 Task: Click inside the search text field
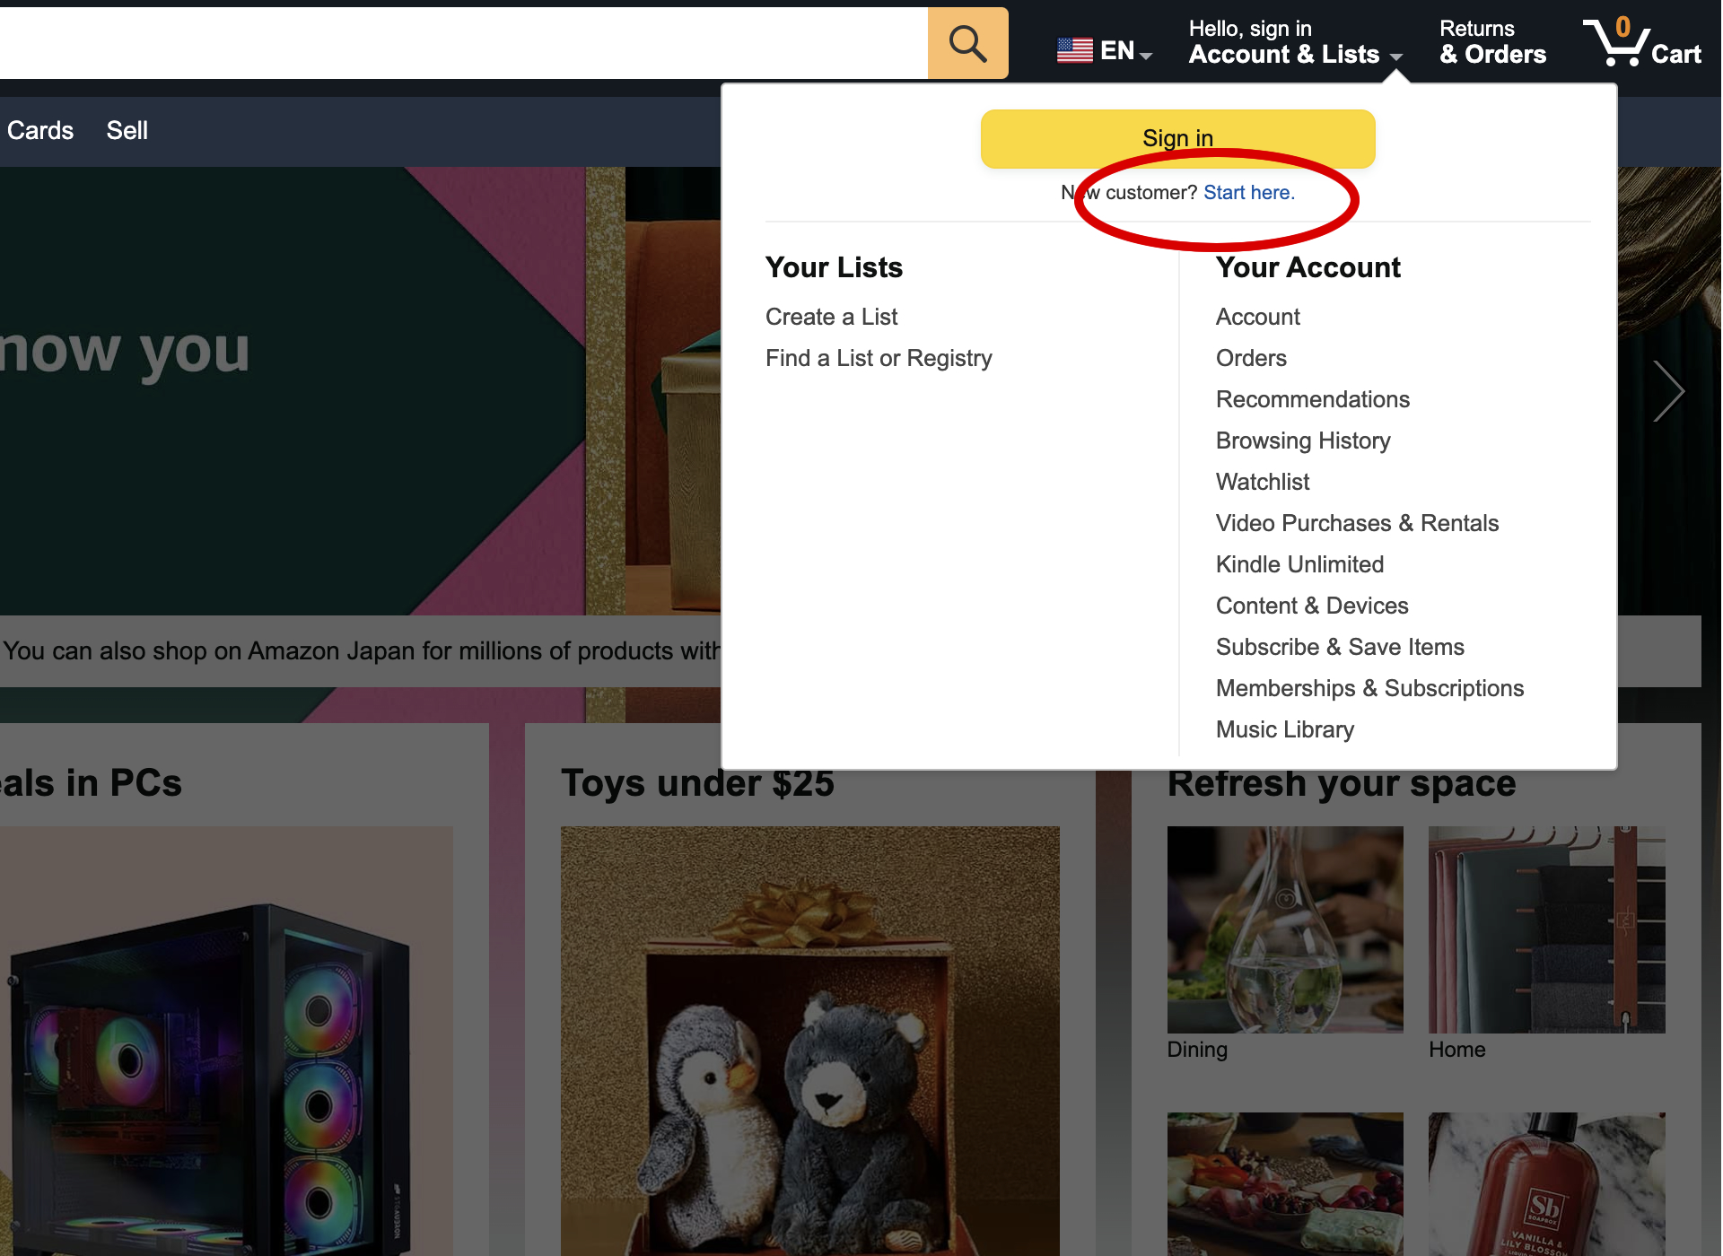(464, 43)
